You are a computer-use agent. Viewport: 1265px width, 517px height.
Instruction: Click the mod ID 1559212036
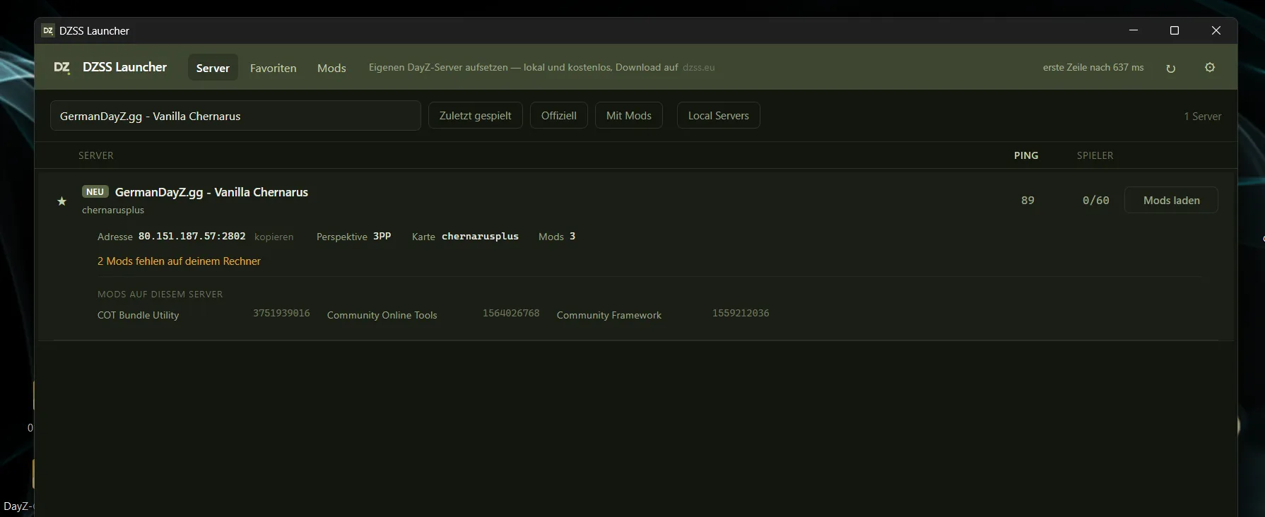(741, 313)
